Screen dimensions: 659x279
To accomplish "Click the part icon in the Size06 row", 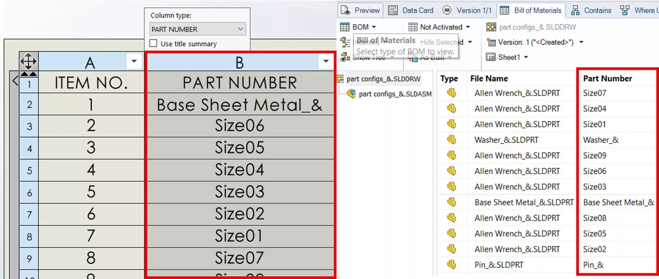I will [452, 171].
